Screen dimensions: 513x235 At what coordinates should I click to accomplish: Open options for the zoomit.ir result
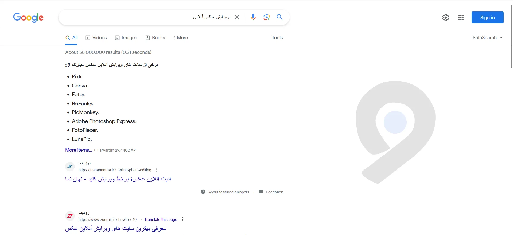(183, 220)
